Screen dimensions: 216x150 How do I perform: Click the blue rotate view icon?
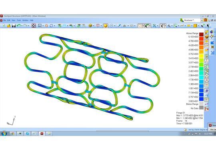(51, 26)
